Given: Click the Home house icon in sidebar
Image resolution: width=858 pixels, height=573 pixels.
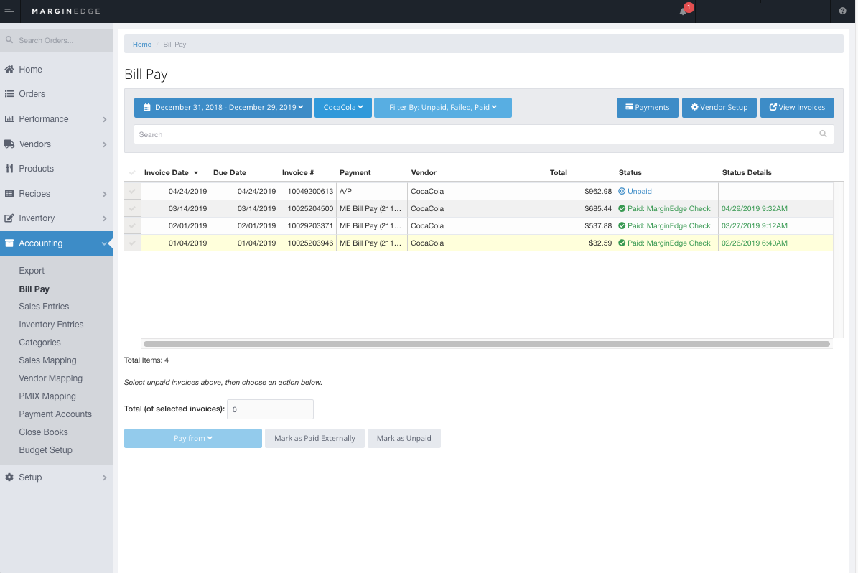Looking at the screenshot, I should pos(9,70).
